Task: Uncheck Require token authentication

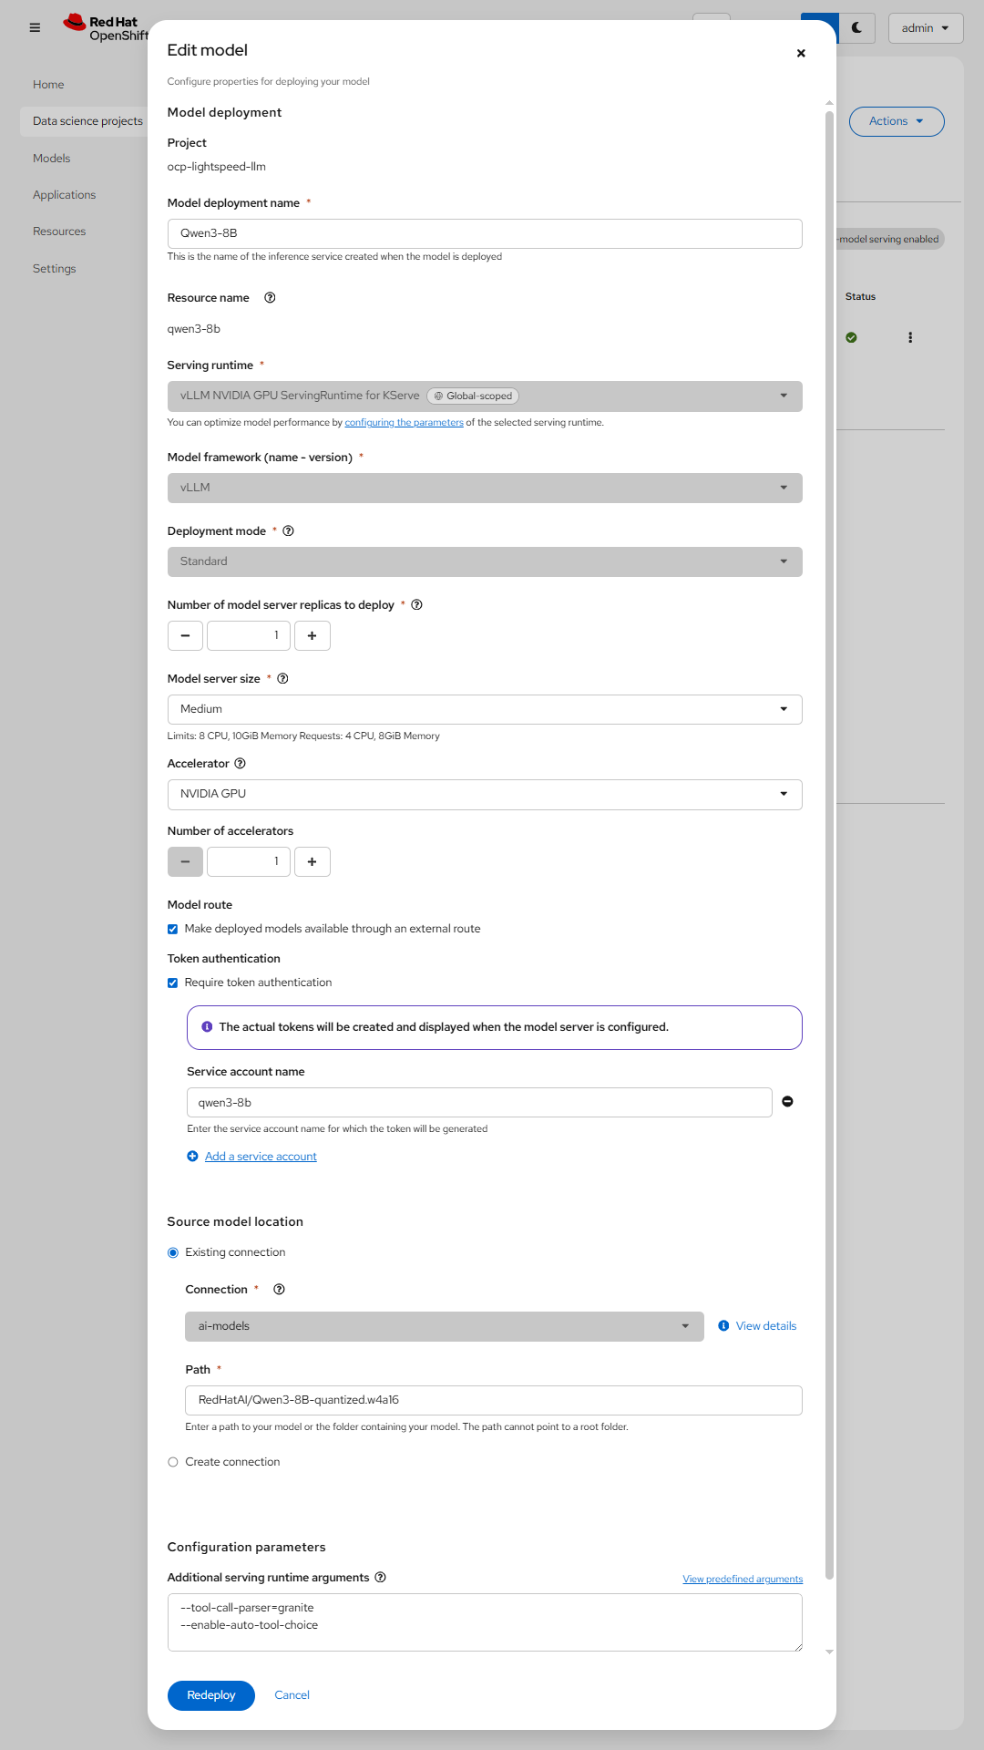Action: (172, 983)
